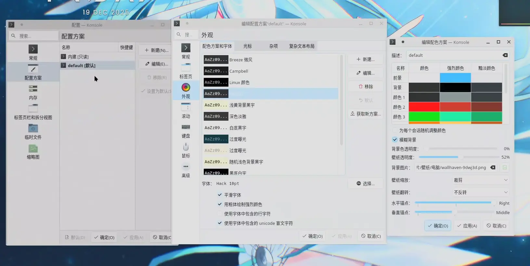The width and height of the screenshot is (530, 266).
Task: Click 移除 color scheme button
Action: (366, 87)
